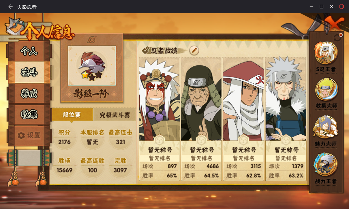Switch to the 究极武斗赛 tab
Viewport: 349px width, 209px height.
[115, 115]
